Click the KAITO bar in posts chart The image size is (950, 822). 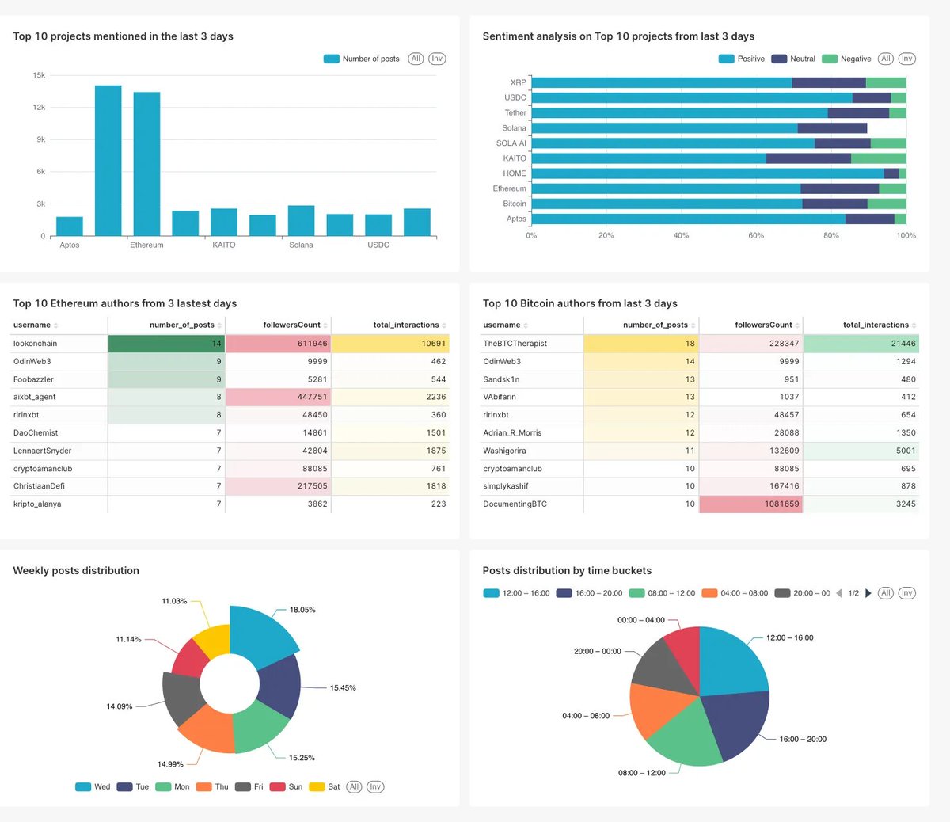(x=224, y=223)
